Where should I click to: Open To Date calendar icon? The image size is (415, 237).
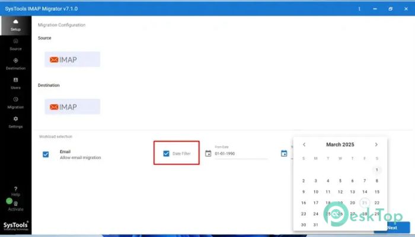click(284, 153)
